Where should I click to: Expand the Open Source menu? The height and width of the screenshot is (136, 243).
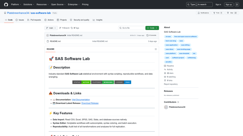click(x=58, y=5)
